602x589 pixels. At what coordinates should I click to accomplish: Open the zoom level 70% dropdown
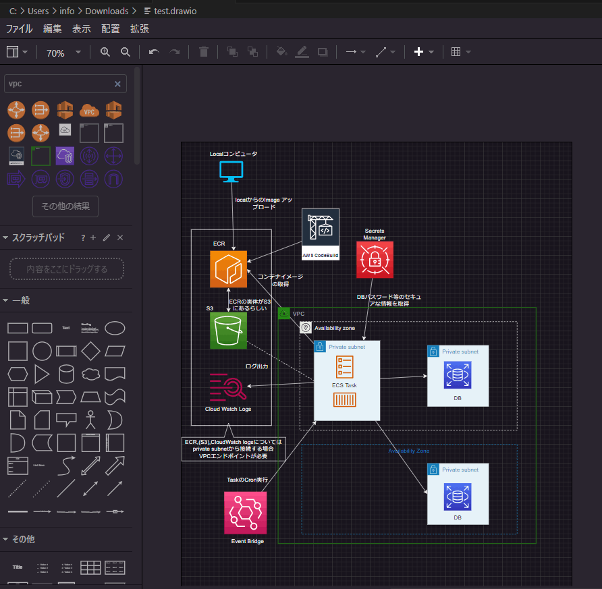coord(63,53)
